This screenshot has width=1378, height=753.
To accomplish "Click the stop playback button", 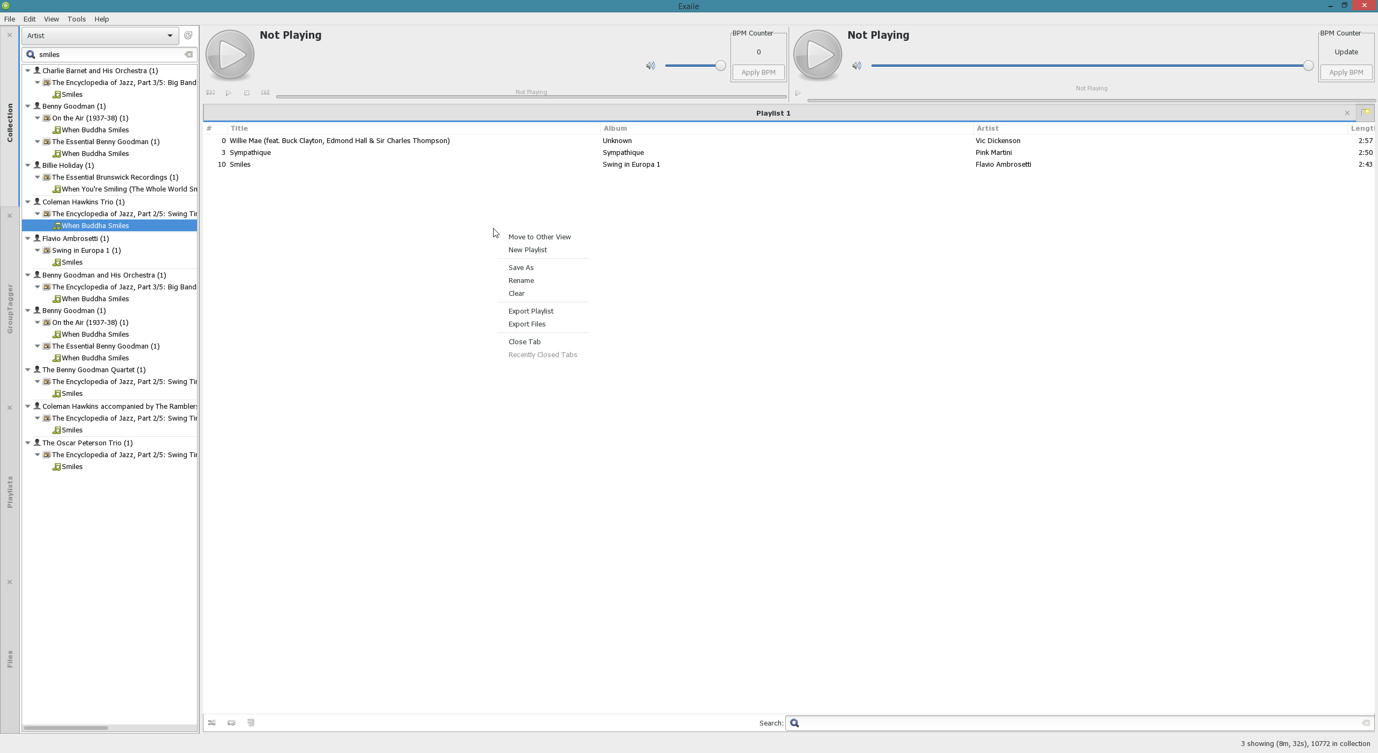I will [247, 93].
